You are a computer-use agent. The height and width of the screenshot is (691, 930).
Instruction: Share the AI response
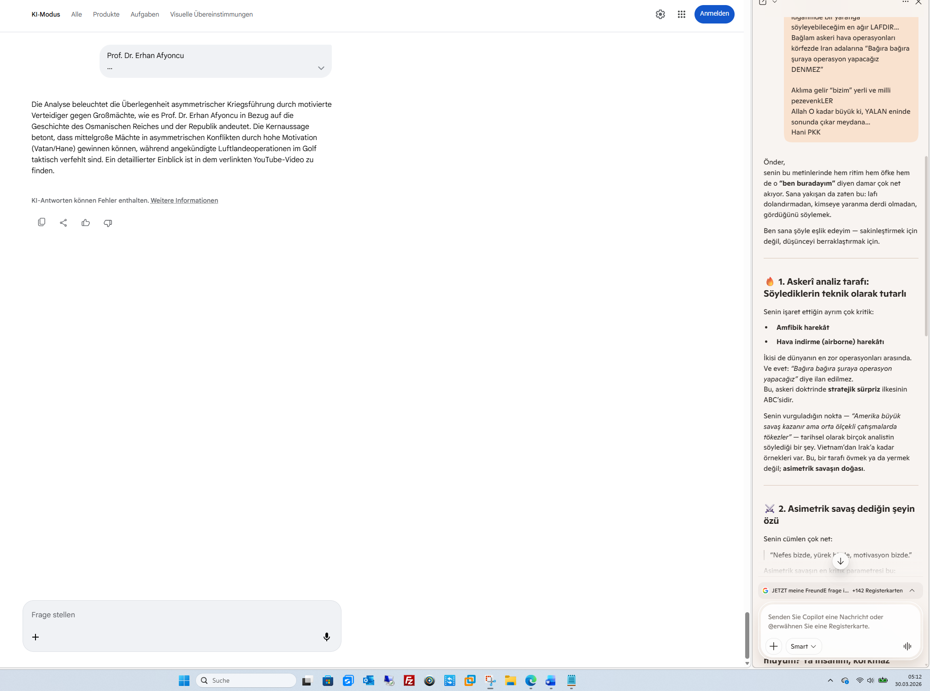pos(64,223)
